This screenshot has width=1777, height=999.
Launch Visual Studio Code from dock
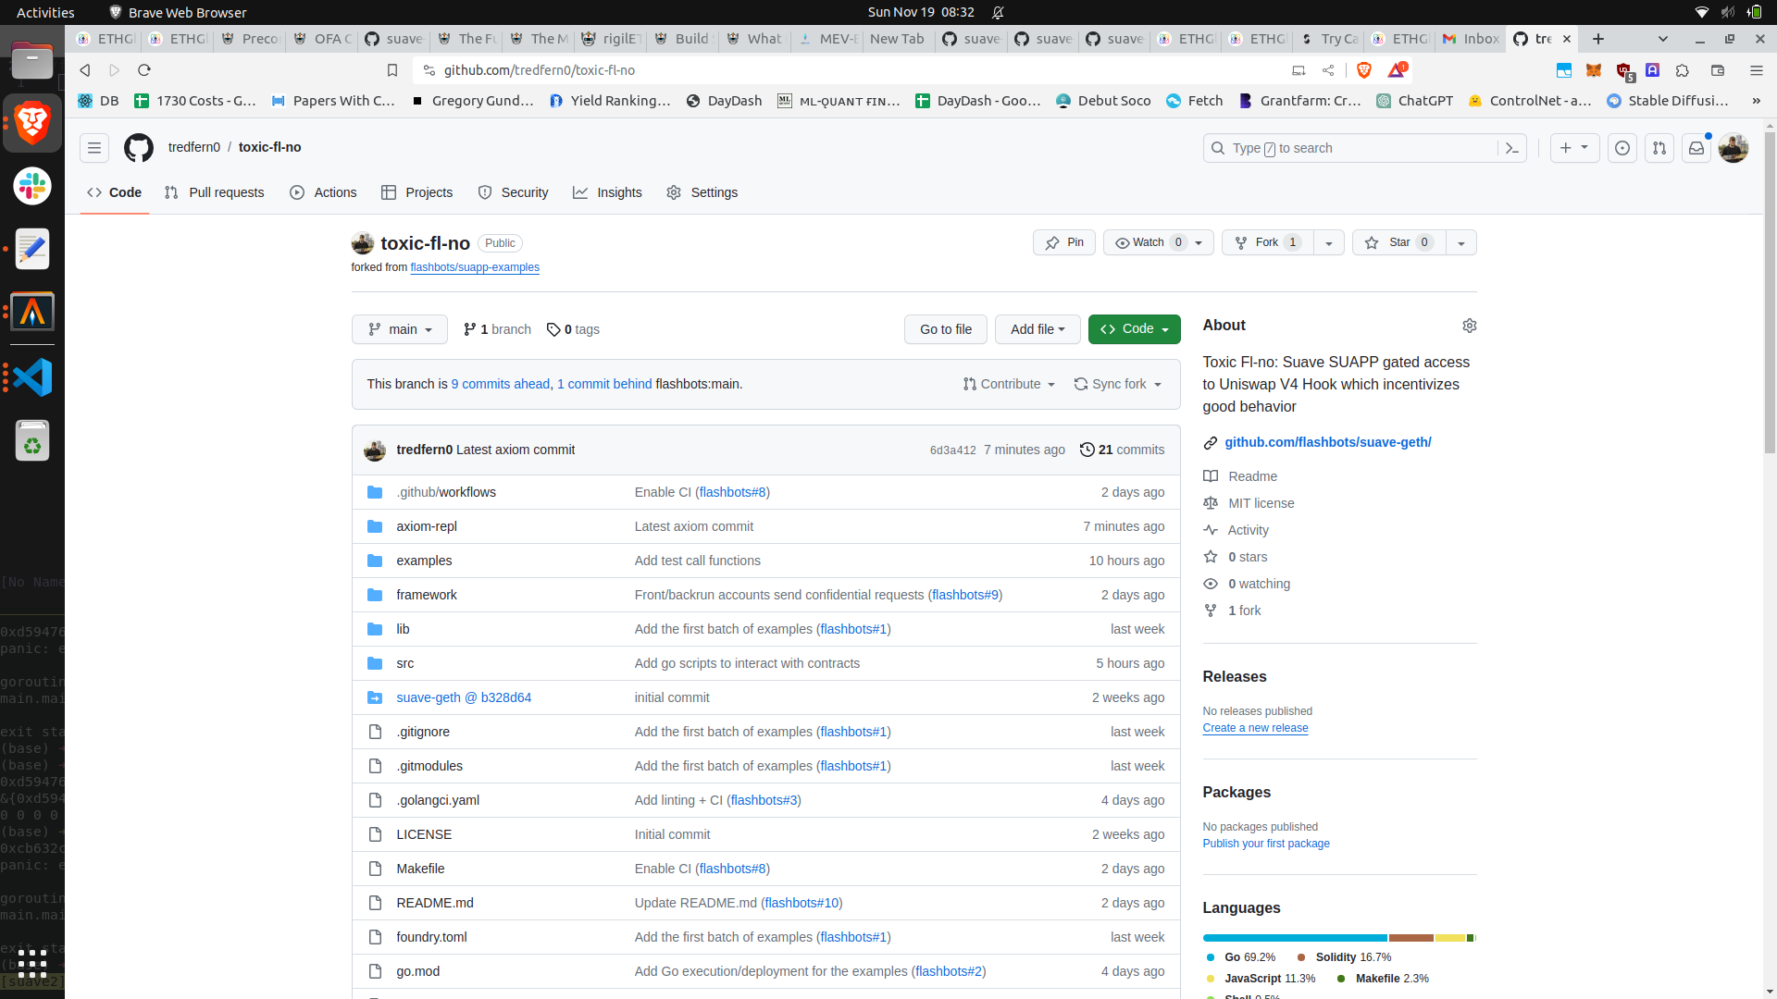click(32, 377)
